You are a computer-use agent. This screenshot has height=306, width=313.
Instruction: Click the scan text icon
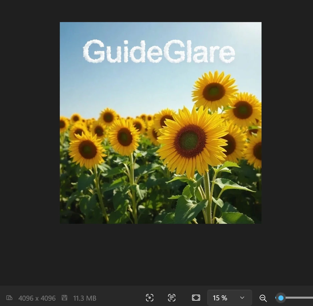point(172,298)
